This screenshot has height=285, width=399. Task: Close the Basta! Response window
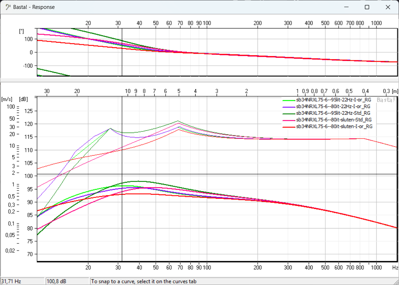coord(388,7)
